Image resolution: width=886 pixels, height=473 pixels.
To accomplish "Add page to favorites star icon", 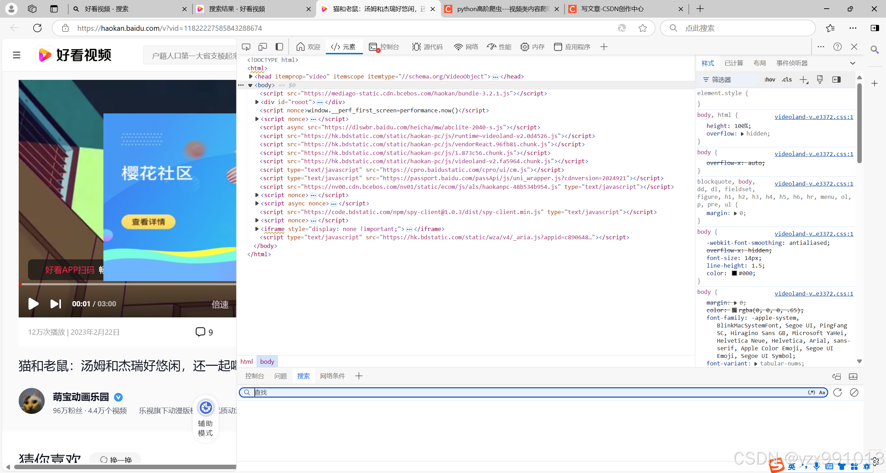I will [643, 28].
